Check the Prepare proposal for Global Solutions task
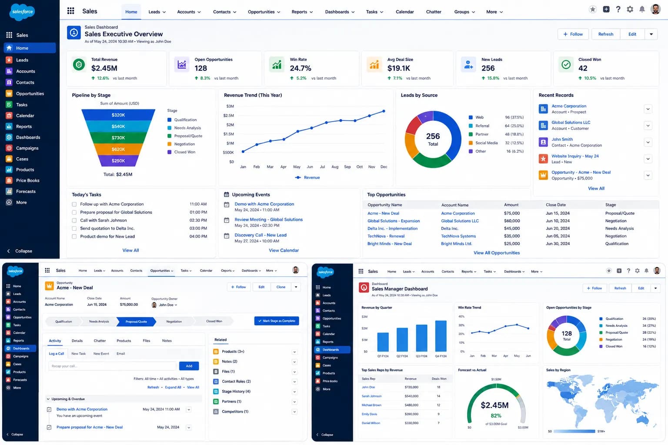 point(74,213)
